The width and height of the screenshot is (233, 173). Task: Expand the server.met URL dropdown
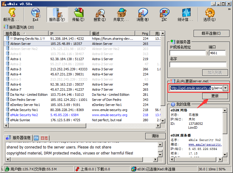pyautogui.click(x=225, y=88)
